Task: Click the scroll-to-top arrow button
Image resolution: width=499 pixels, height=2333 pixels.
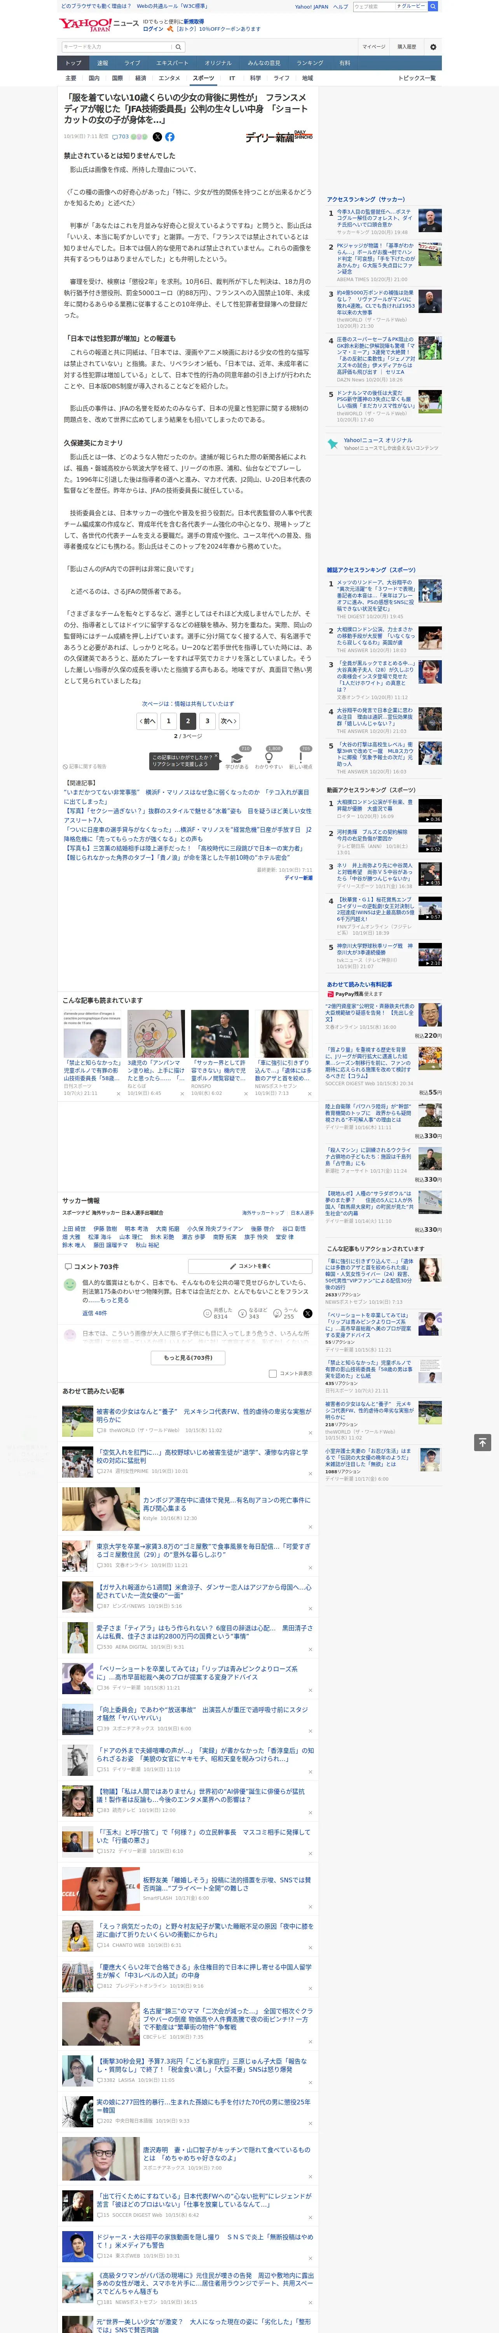Action: pos(483,1442)
